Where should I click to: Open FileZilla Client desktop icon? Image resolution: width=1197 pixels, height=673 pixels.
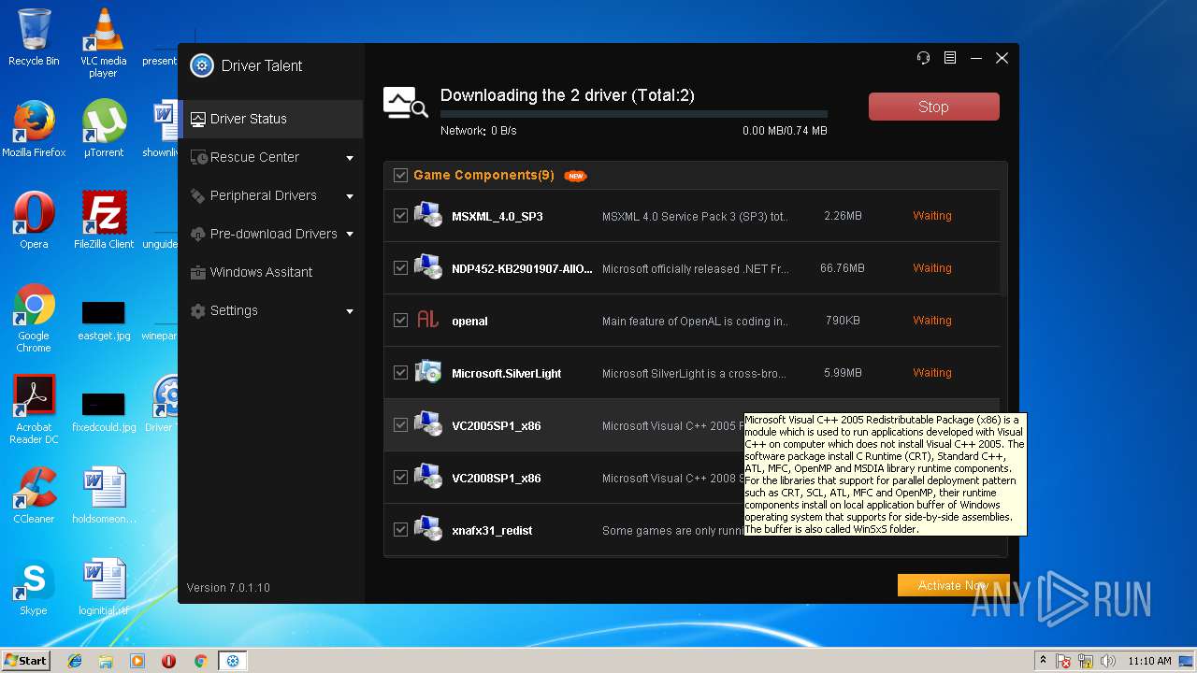[103, 221]
